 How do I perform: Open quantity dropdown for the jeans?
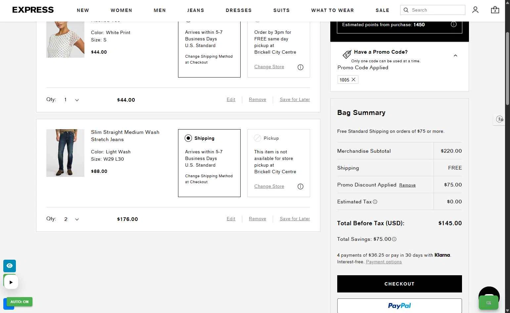71,219
